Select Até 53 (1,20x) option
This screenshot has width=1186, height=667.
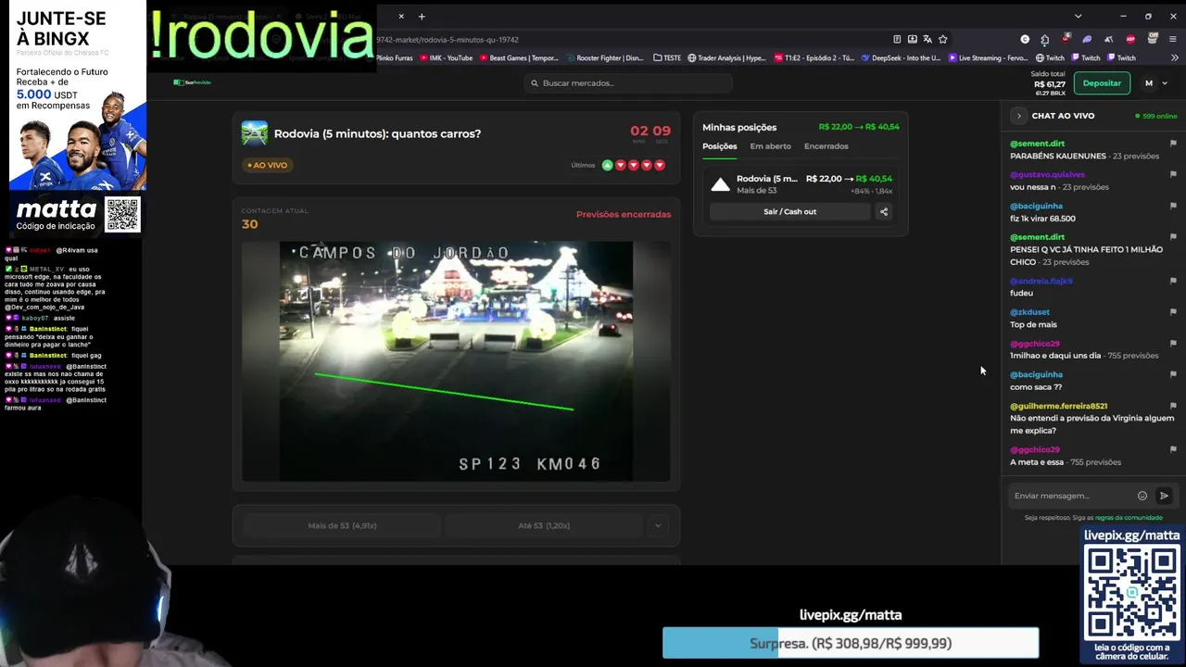tap(544, 525)
